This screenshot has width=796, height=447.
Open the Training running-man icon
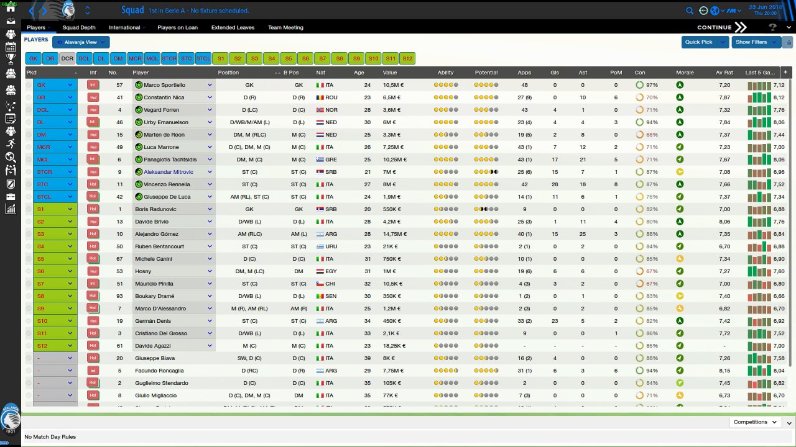pyautogui.click(x=10, y=143)
